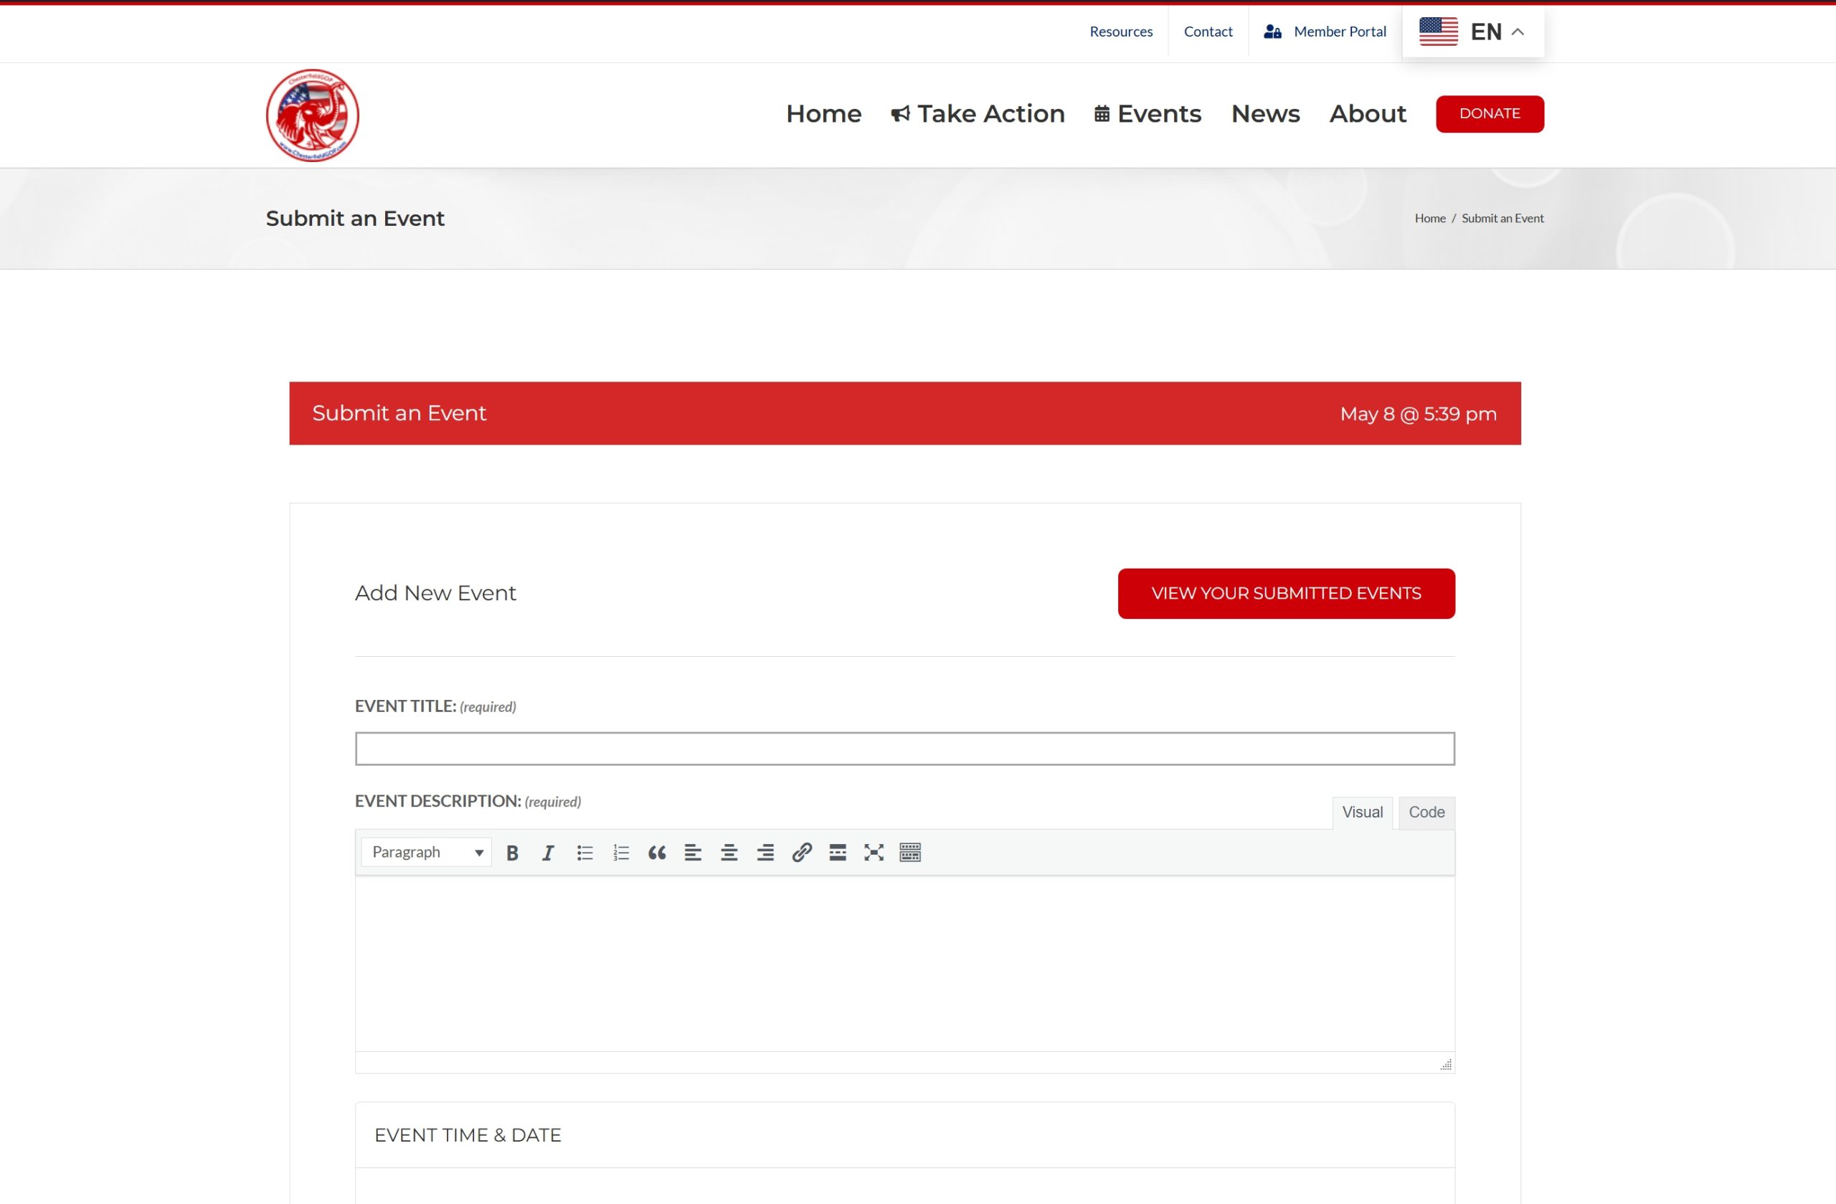Expand the EN language selector chevron
The height and width of the screenshot is (1204, 1836).
(x=1518, y=32)
